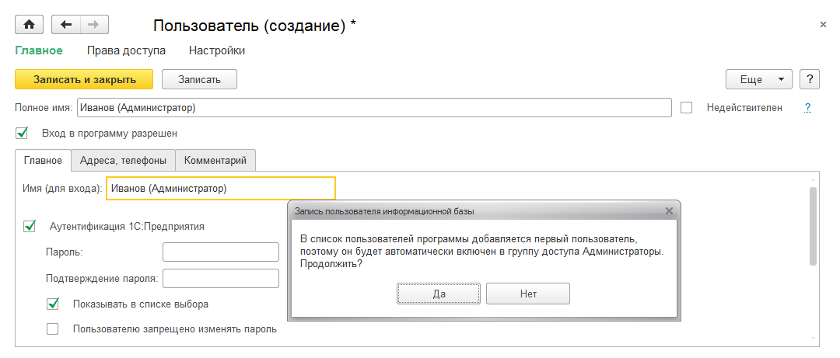Enable Пользователю запрещено изменять пароль

pos(53,328)
